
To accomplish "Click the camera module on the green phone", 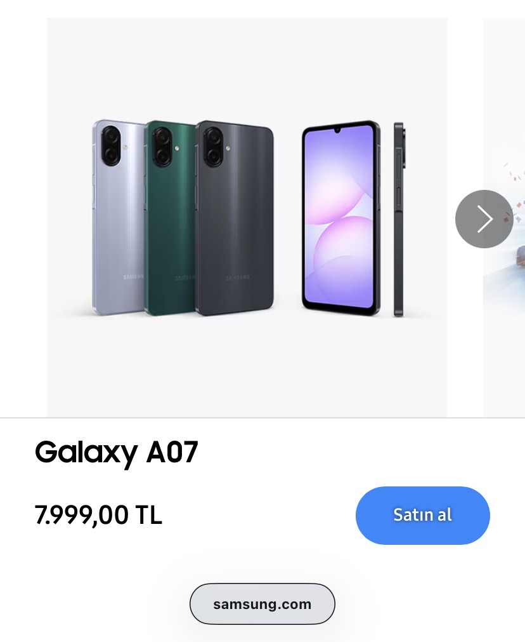I will click(x=162, y=146).
